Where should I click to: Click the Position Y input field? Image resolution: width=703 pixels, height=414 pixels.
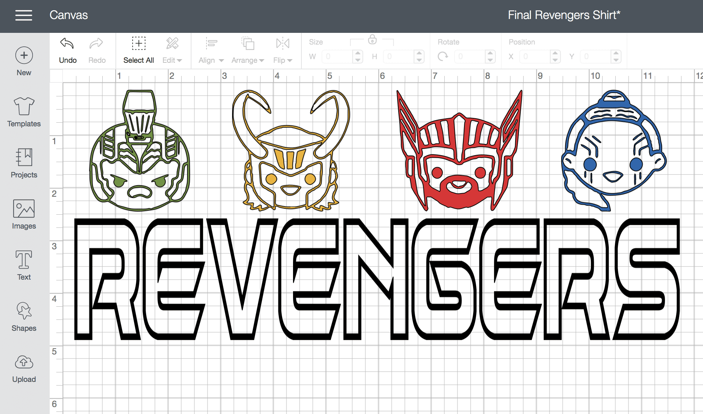596,57
